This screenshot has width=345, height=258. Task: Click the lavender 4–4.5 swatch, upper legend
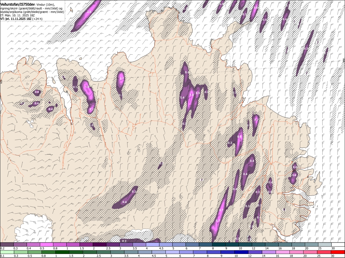pos(153,244)
